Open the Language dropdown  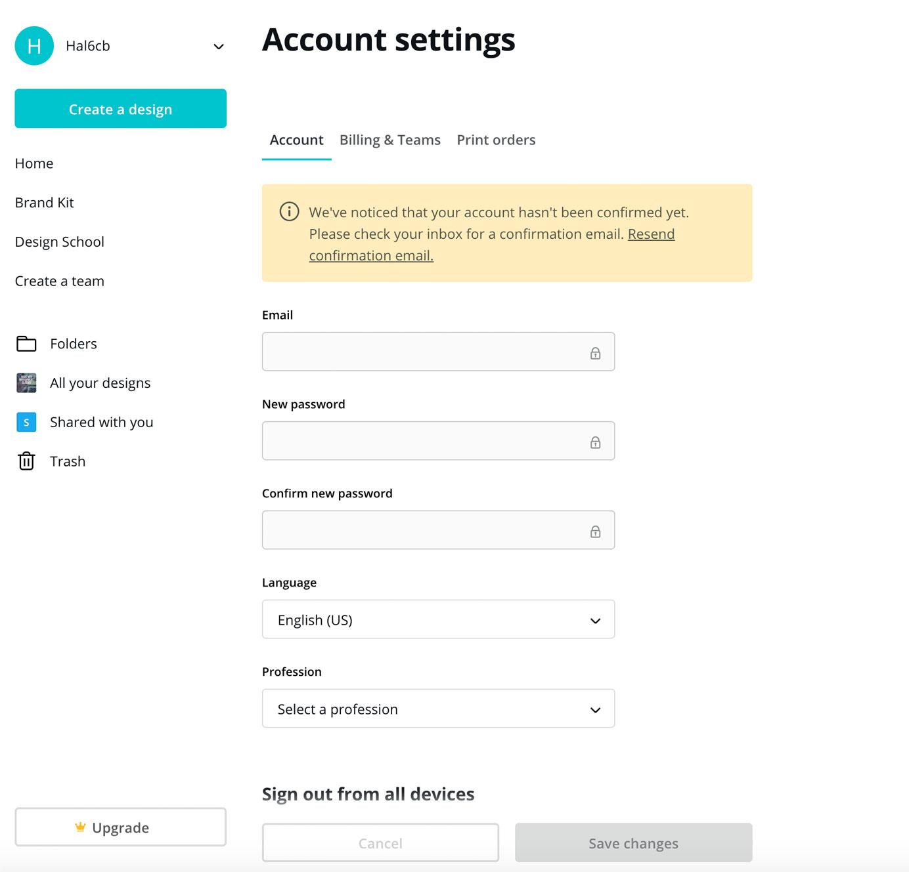438,619
